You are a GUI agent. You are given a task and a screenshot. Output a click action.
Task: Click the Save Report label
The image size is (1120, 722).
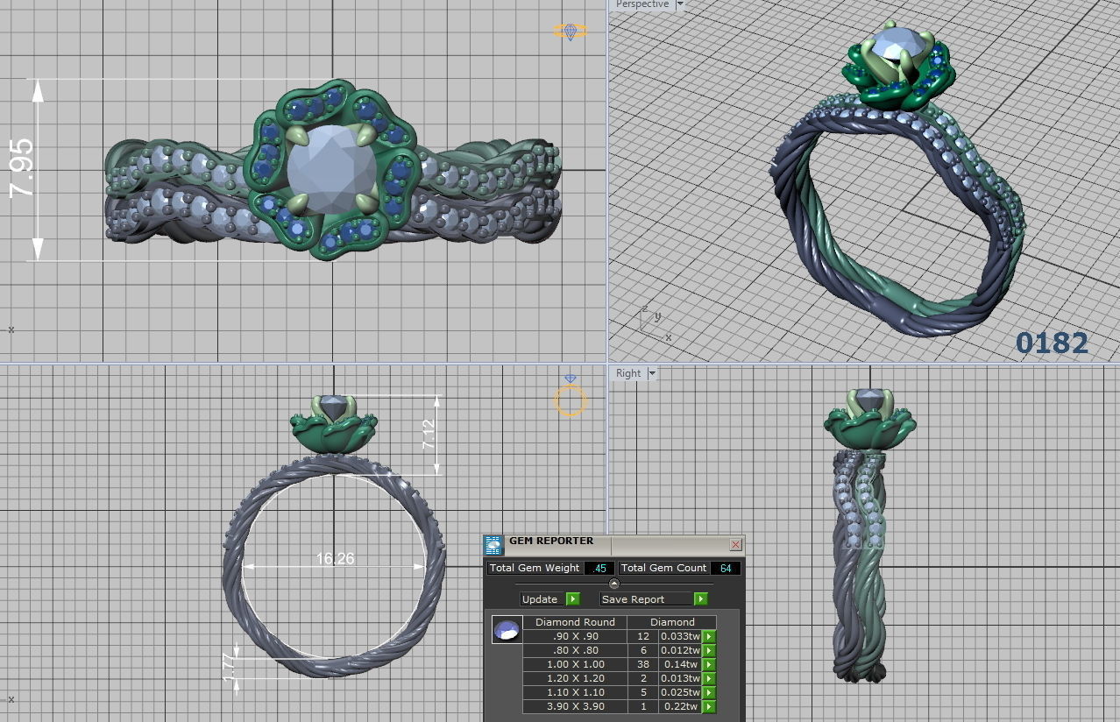point(633,599)
